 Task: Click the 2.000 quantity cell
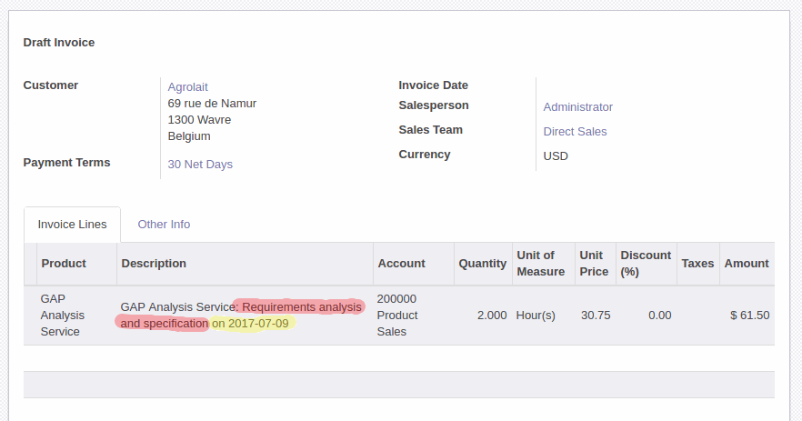[x=483, y=316]
